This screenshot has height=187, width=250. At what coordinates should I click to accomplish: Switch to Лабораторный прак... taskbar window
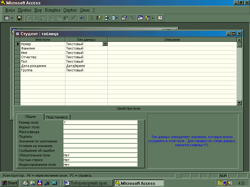click(88, 183)
